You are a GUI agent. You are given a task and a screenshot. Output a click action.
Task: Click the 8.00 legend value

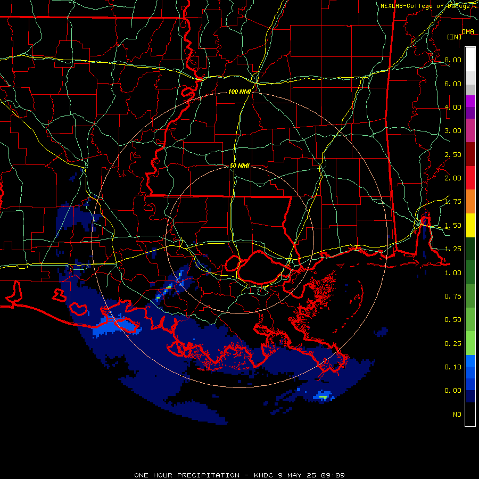pyautogui.click(x=453, y=60)
